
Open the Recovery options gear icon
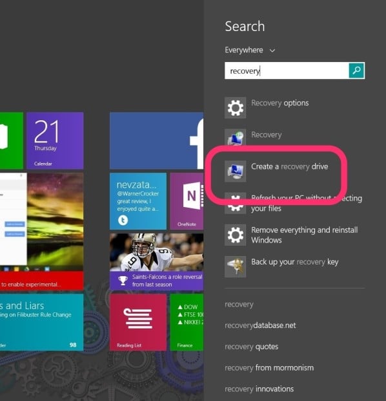pyautogui.click(x=235, y=107)
